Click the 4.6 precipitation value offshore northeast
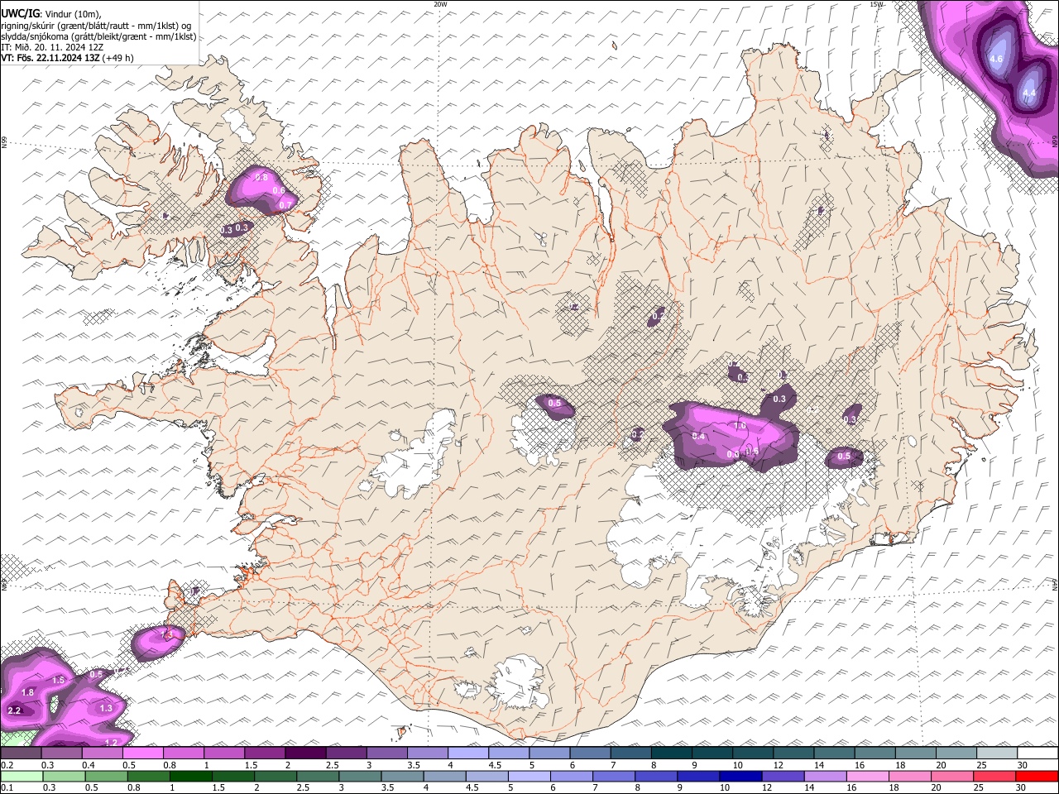 [x=996, y=59]
